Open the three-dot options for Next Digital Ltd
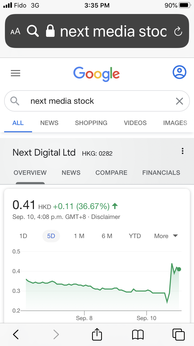 point(183,151)
